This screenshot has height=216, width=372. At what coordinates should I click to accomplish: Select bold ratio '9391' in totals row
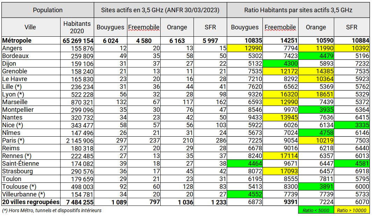[x=280, y=202]
